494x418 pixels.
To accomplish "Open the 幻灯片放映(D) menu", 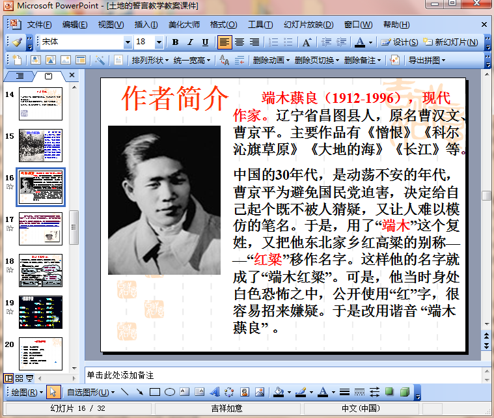I will click(x=309, y=25).
